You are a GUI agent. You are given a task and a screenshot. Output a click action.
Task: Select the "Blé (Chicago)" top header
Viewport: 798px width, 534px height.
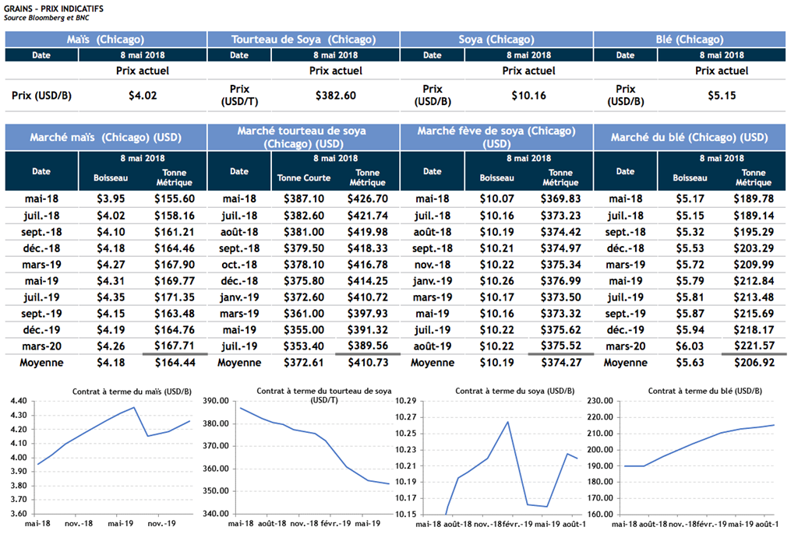[689, 40]
